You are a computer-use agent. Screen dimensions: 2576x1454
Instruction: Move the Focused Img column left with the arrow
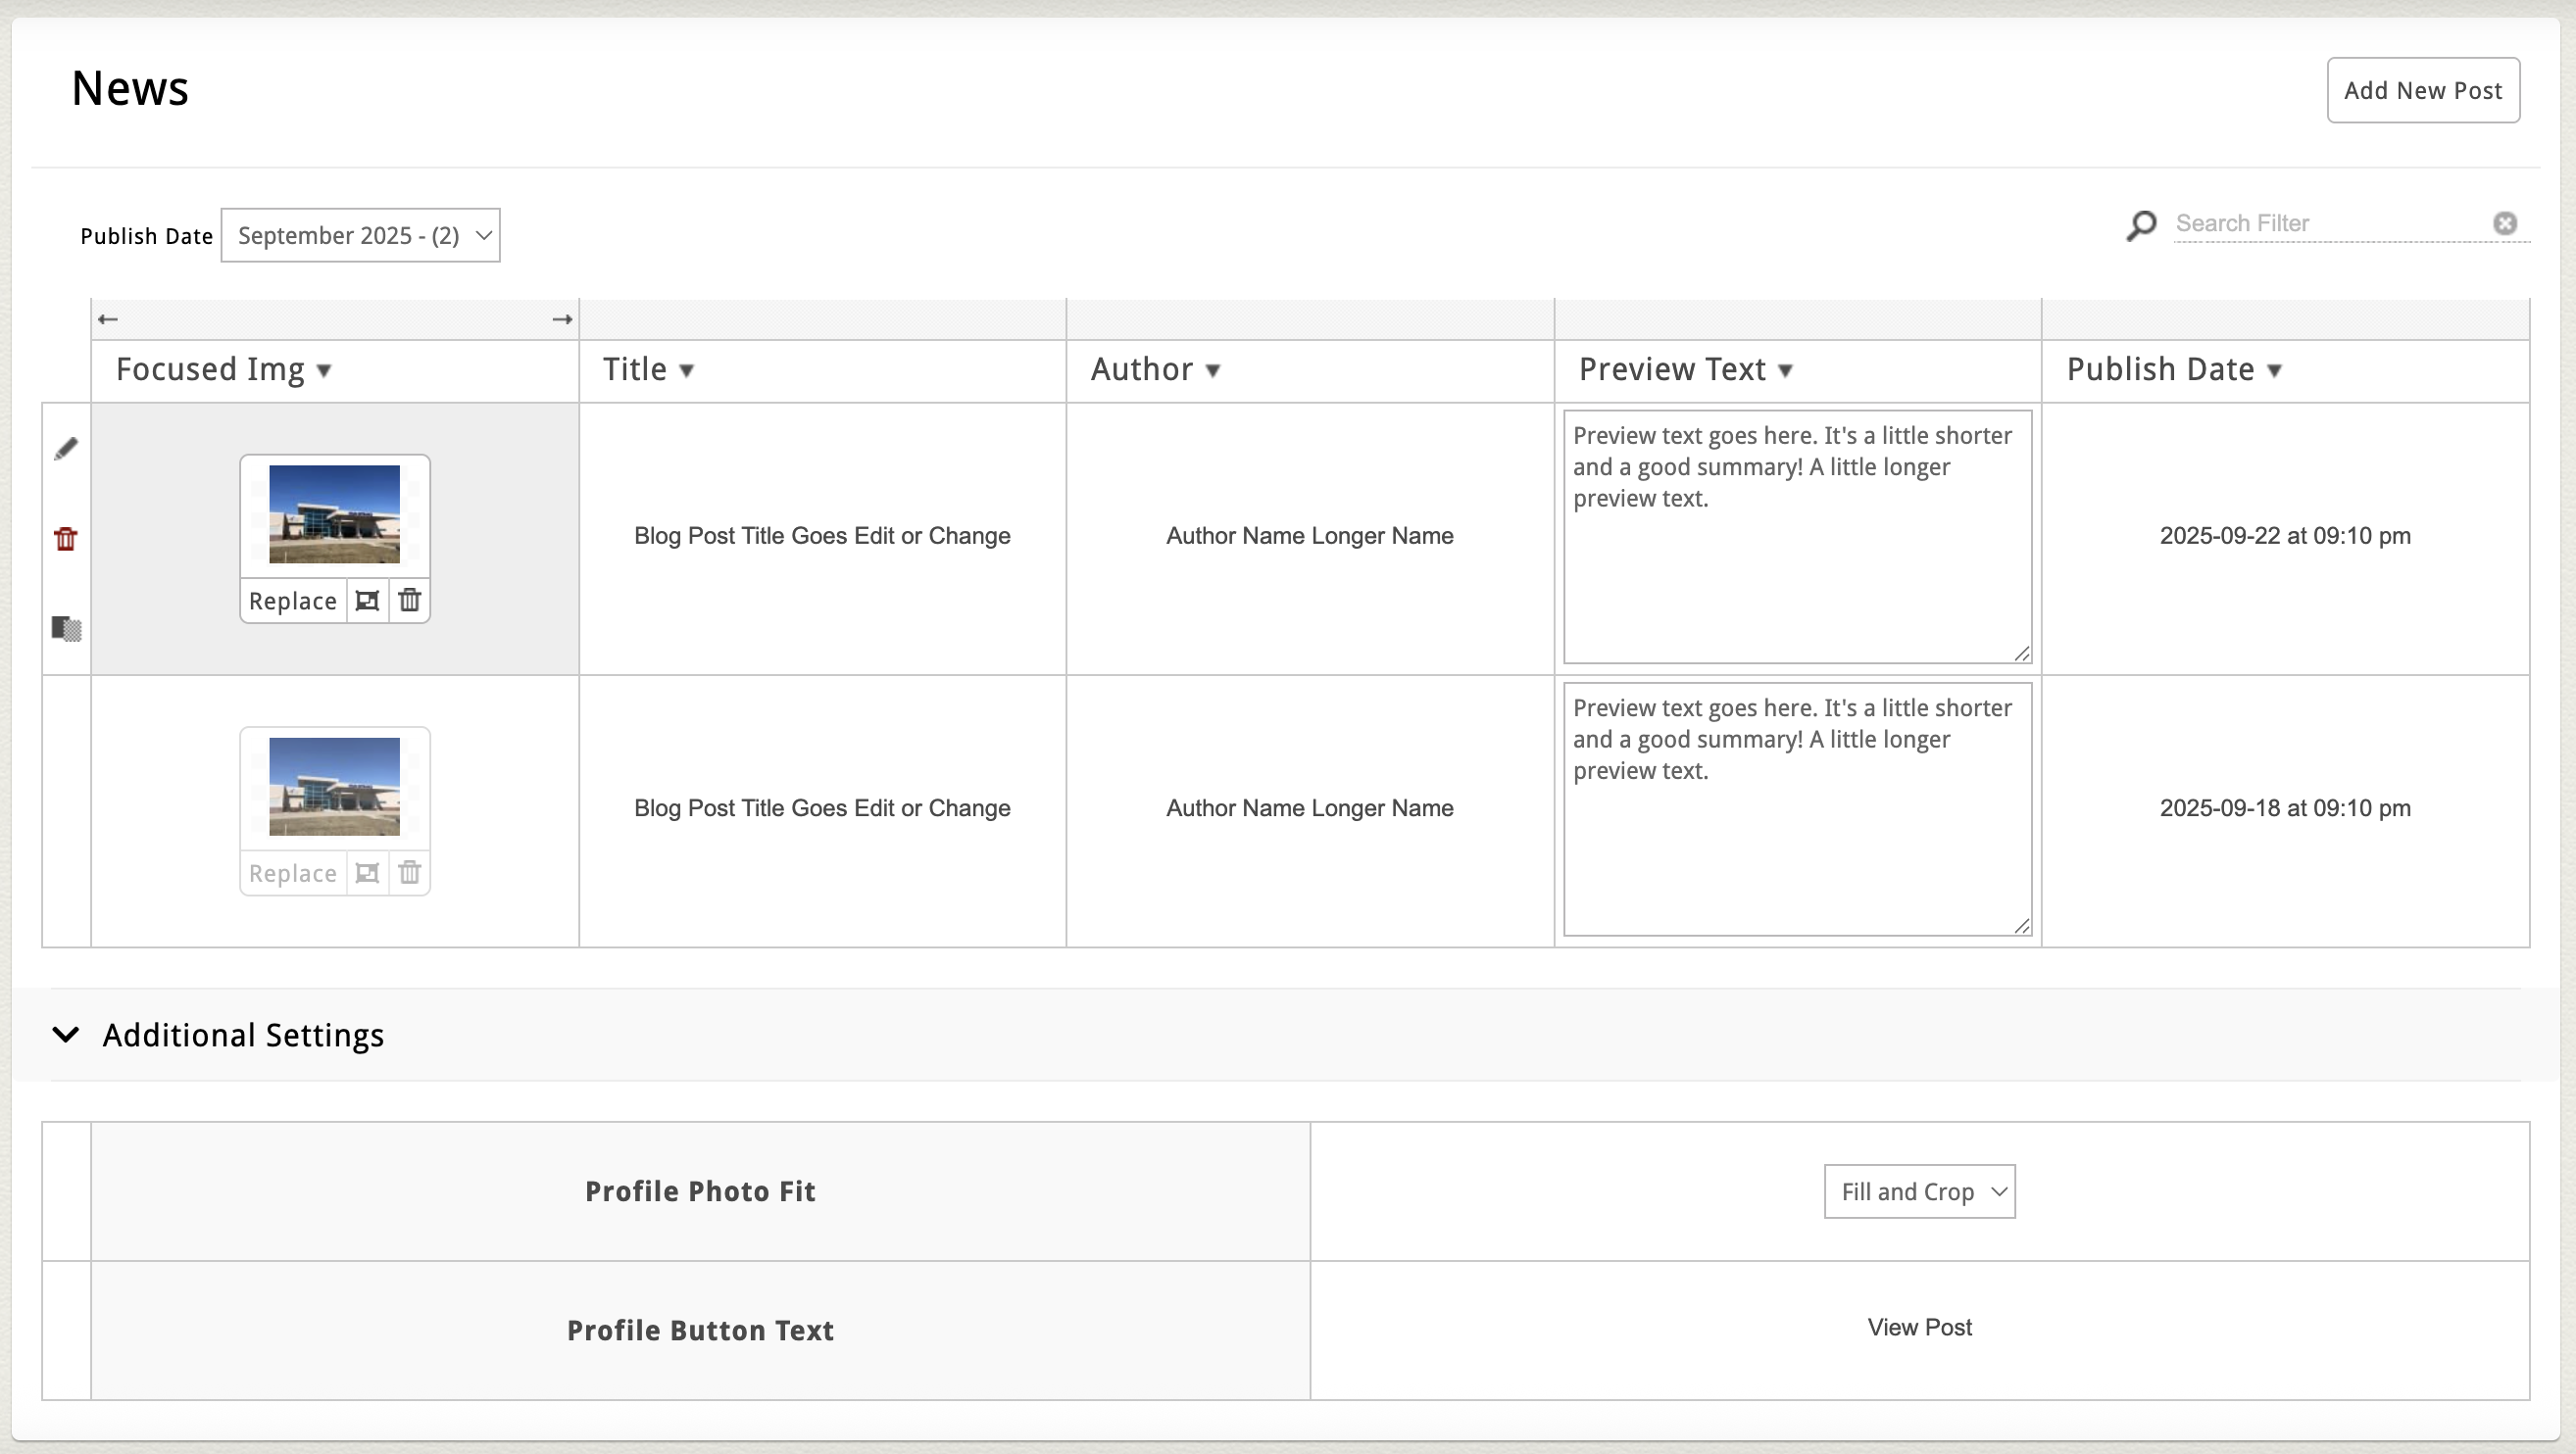coord(108,319)
